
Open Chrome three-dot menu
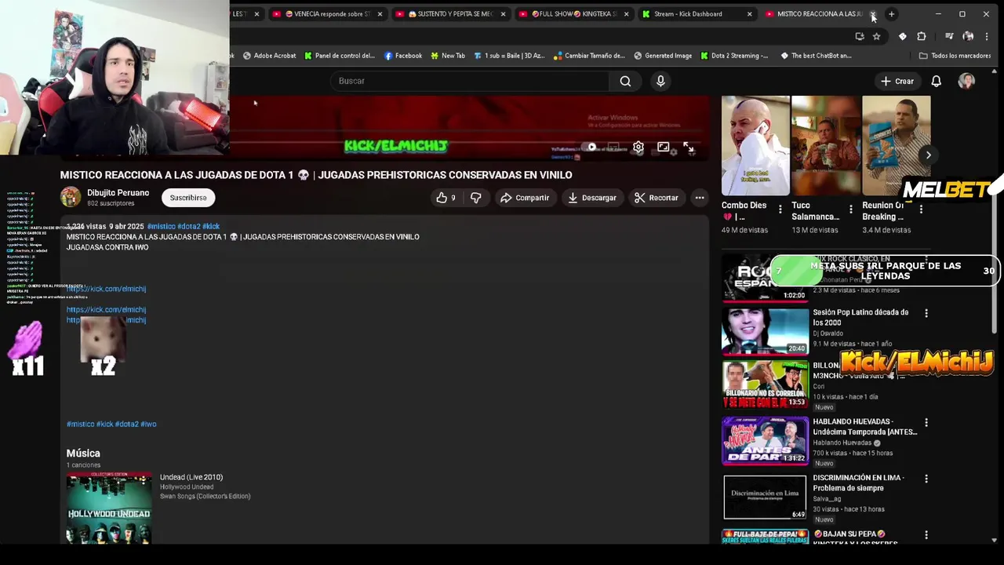click(x=987, y=36)
